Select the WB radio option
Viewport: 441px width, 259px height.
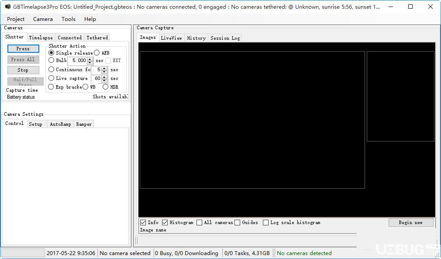[86, 87]
